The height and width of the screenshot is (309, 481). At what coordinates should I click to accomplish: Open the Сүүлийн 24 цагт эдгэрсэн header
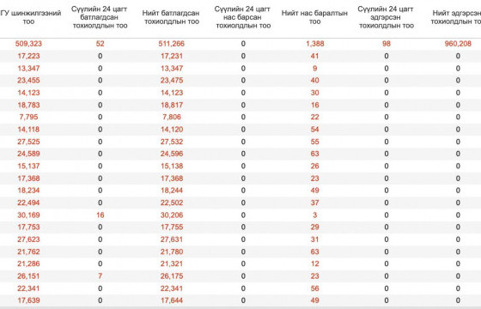(x=386, y=17)
